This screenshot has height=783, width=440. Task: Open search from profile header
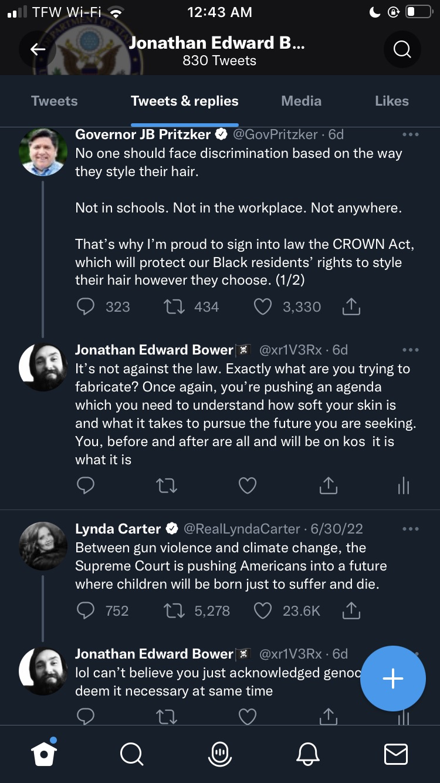pyautogui.click(x=402, y=49)
